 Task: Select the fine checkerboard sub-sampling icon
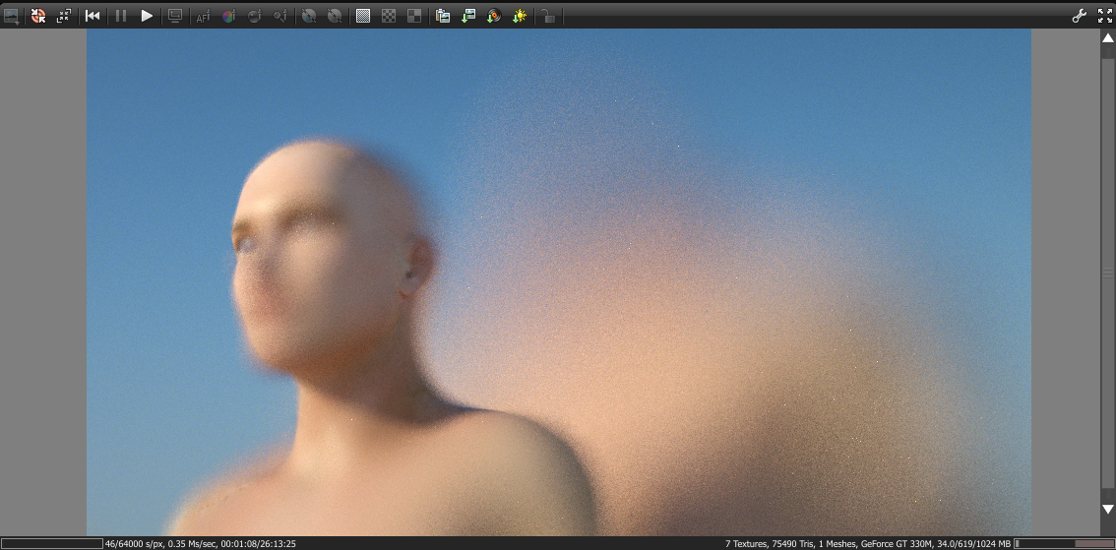363,16
